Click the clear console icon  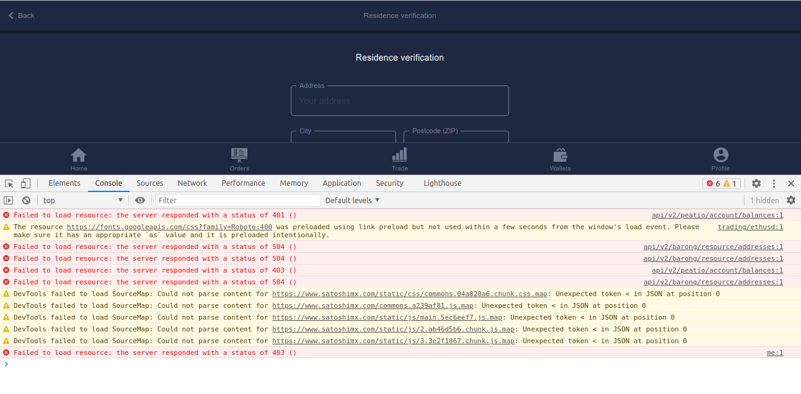26,199
